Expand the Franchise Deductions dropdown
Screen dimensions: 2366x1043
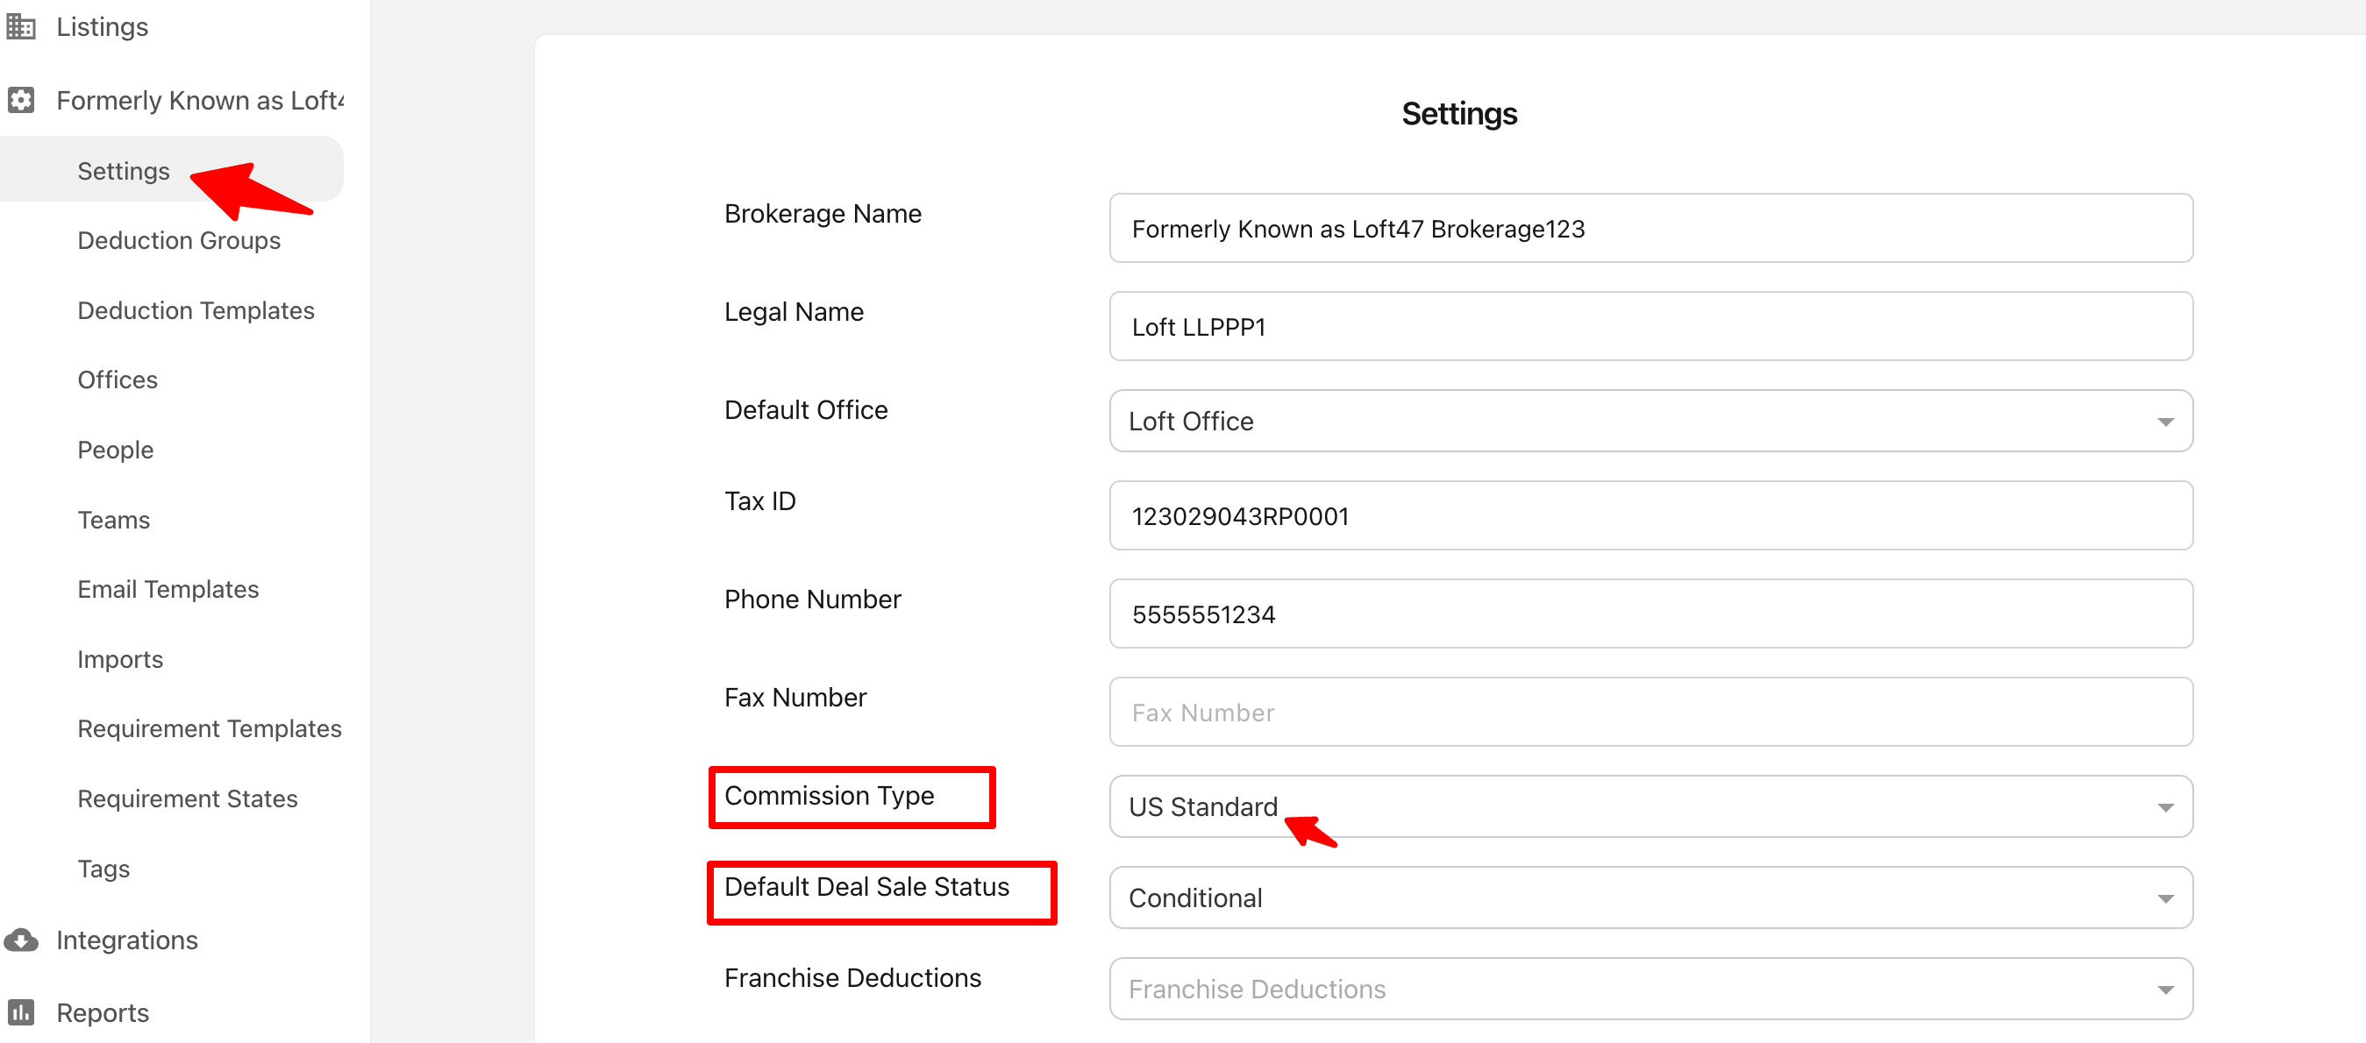point(2164,989)
